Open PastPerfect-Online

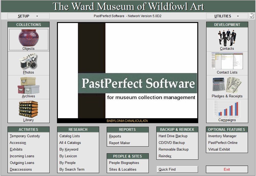point(223,143)
